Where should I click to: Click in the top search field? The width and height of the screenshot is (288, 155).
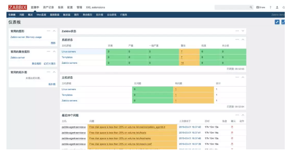pyautogui.click(x=232, y=7)
